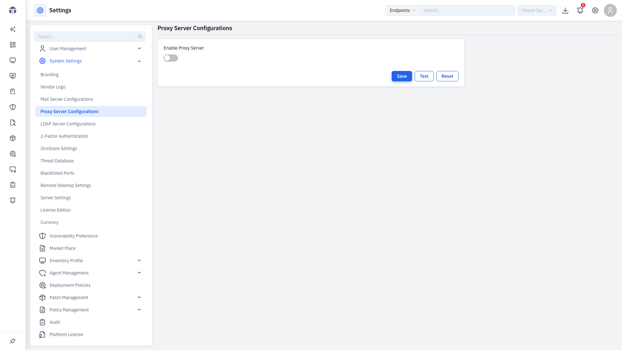Expand User Management chevron

click(139, 49)
